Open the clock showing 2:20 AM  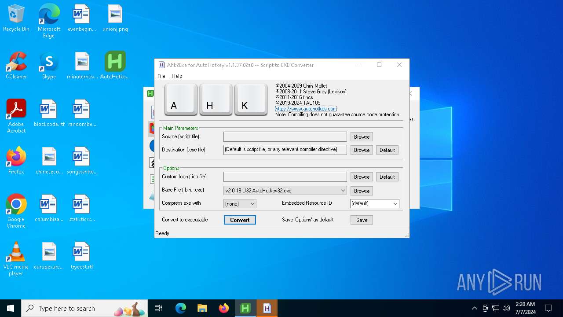pyautogui.click(x=525, y=308)
